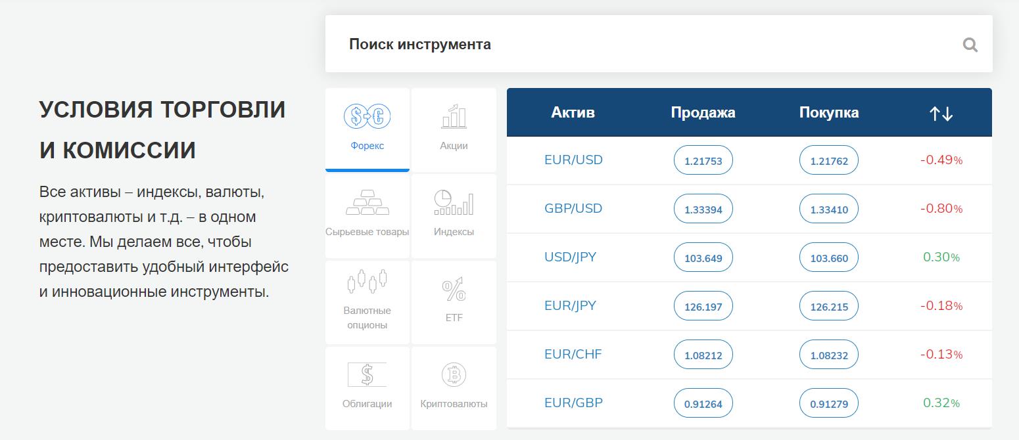The image size is (1019, 440).
Task: Click the USD/JPY sell price 103.649
Action: (703, 257)
